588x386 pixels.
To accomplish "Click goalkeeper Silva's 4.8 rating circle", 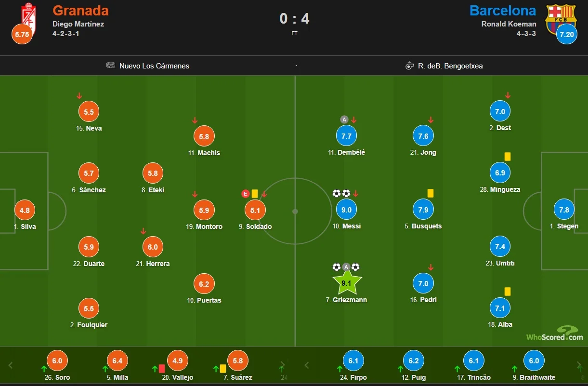I will point(25,211).
